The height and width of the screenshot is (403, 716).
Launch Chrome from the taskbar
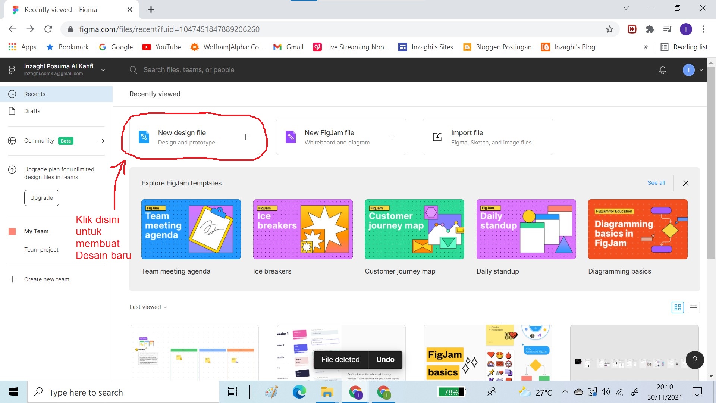click(x=355, y=392)
